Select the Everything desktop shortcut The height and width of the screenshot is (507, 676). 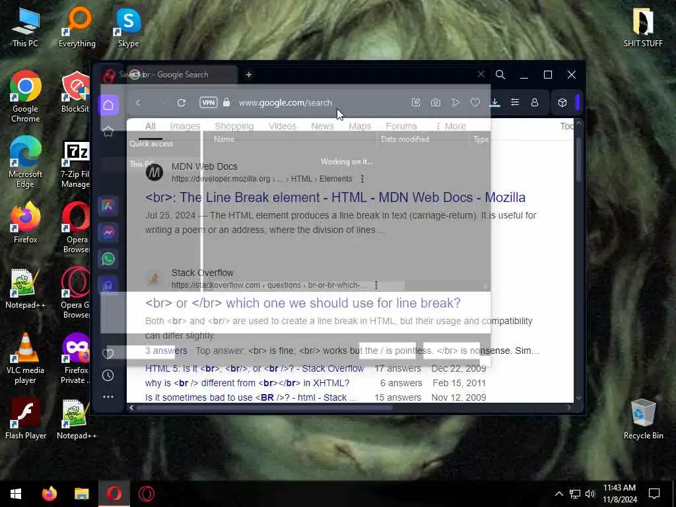[77, 28]
